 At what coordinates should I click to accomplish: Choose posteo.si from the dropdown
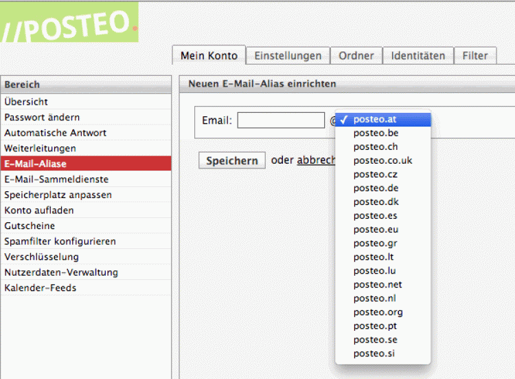(383, 354)
